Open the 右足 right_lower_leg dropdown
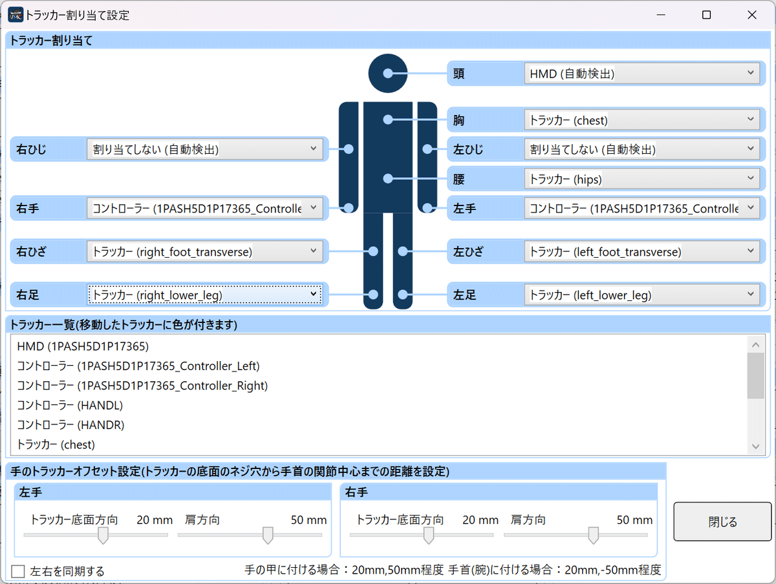Image resolution: width=776 pixels, height=584 pixels. (204, 295)
